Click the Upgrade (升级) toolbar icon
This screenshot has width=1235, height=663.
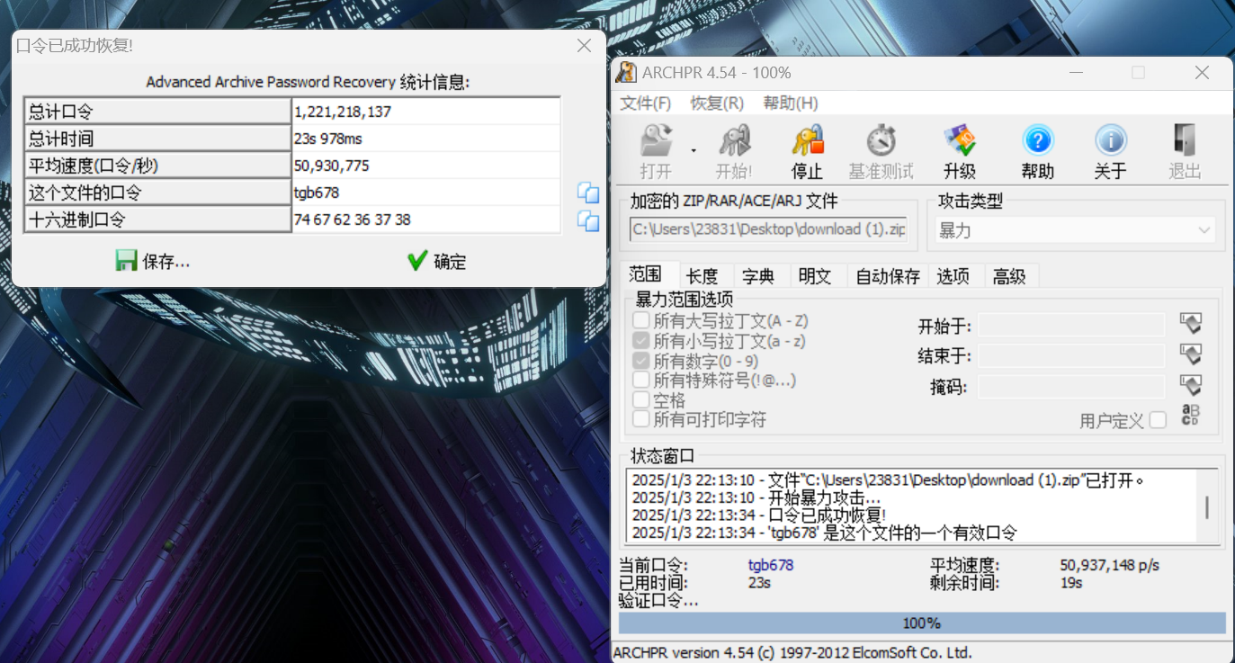960,151
